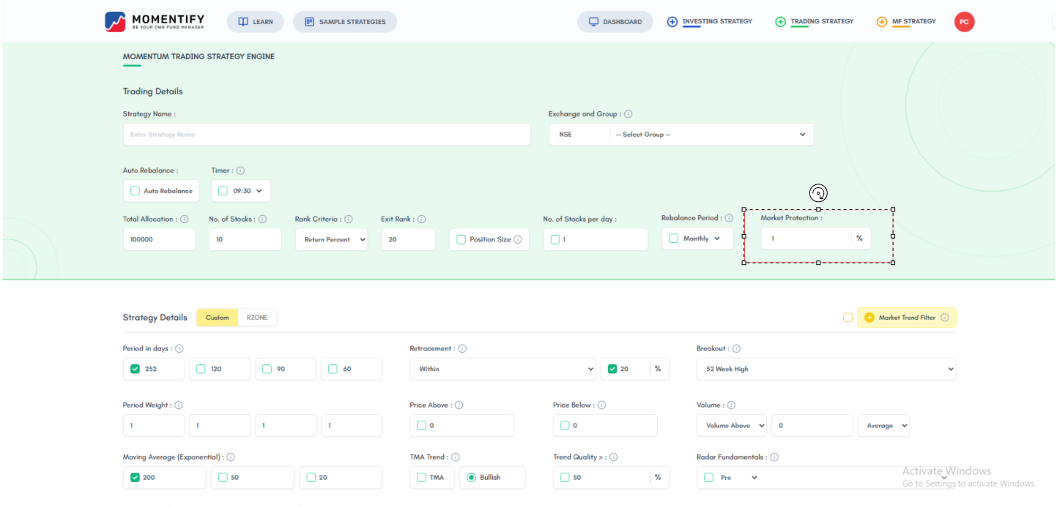Click the plus icon on Market Trend Filter
Image resolution: width=1057 pixels, height=507 pixels.
tap(869, 318)
